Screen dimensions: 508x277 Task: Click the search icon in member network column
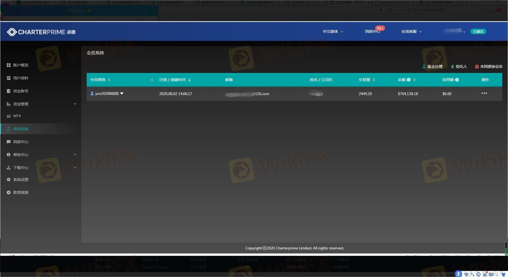(x=152, y=80)
